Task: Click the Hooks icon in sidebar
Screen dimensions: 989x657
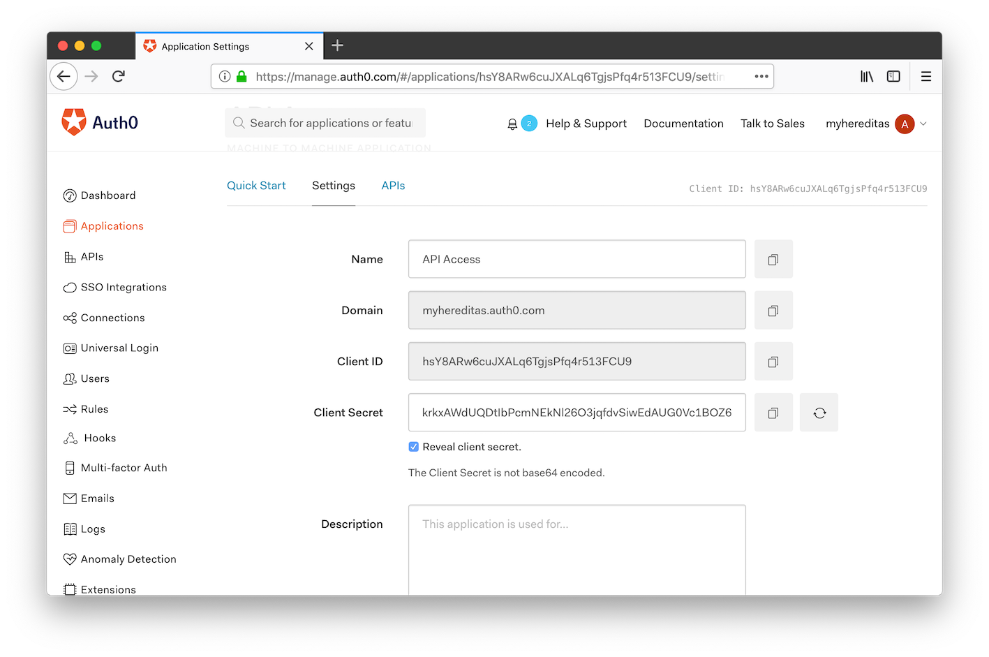Action: pos(70,438)
